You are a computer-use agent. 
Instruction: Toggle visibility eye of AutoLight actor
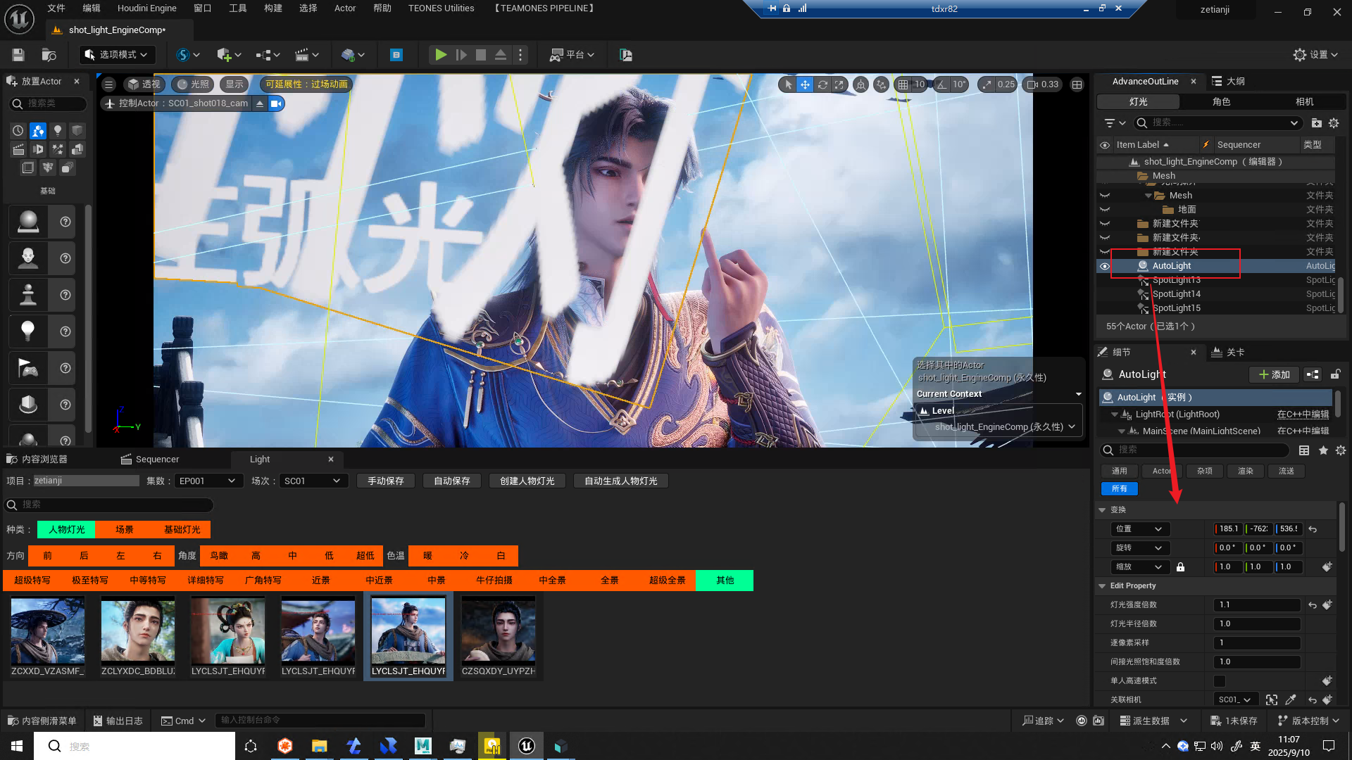(1105, 266)
